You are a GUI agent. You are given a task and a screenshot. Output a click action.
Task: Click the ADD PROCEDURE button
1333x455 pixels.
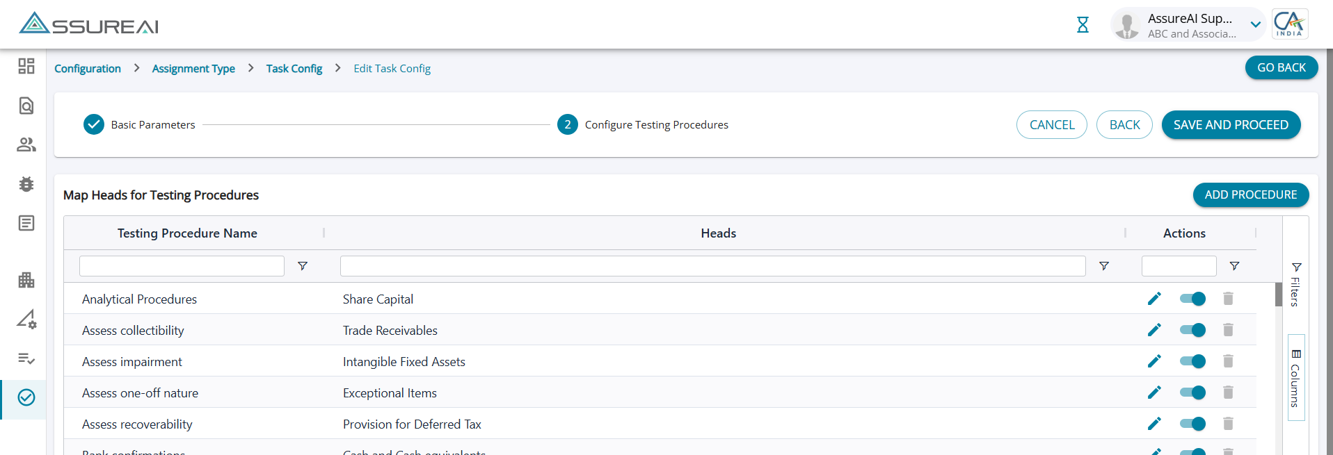pyautogui.click(x=1250, y=195)
